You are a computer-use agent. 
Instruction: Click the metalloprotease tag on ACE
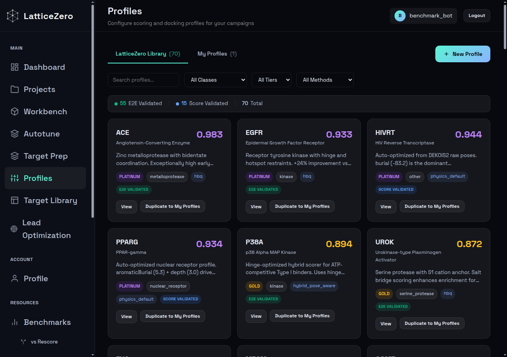coord(167,177)
